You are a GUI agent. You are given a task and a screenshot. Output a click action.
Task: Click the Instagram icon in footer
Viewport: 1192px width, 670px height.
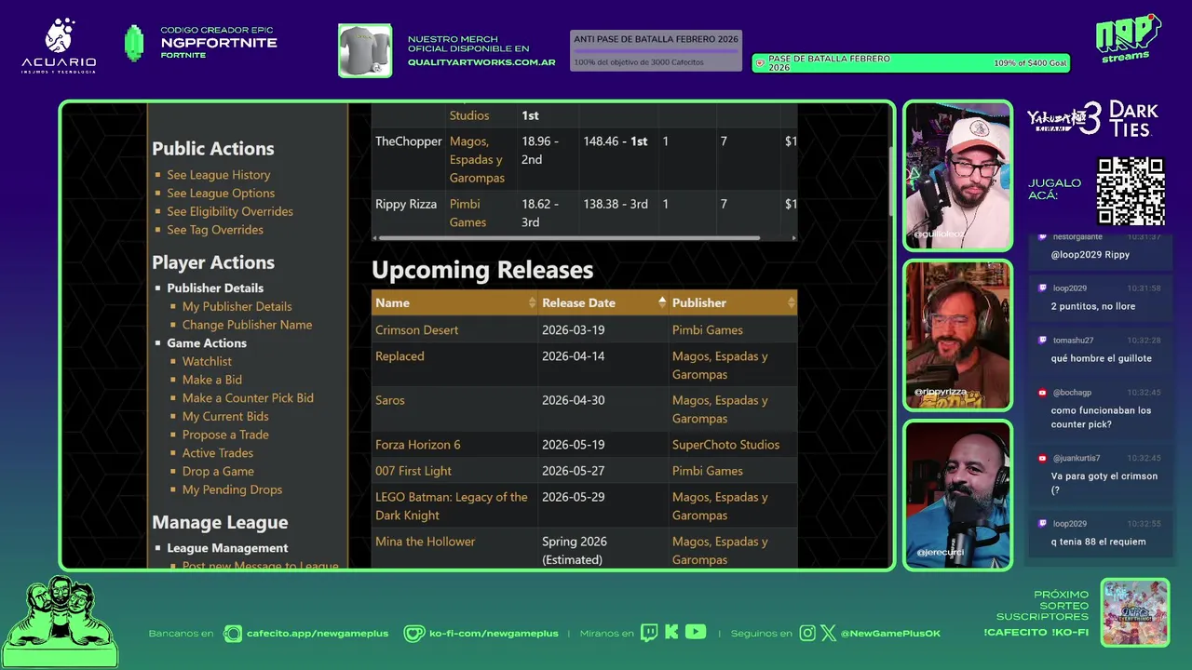tap(807, 633)
